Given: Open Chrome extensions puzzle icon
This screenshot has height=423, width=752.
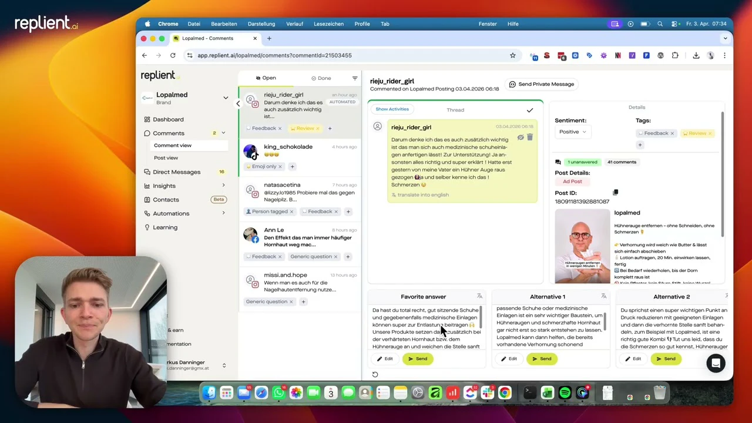Looking at the screenshot, I should [674, 55].
